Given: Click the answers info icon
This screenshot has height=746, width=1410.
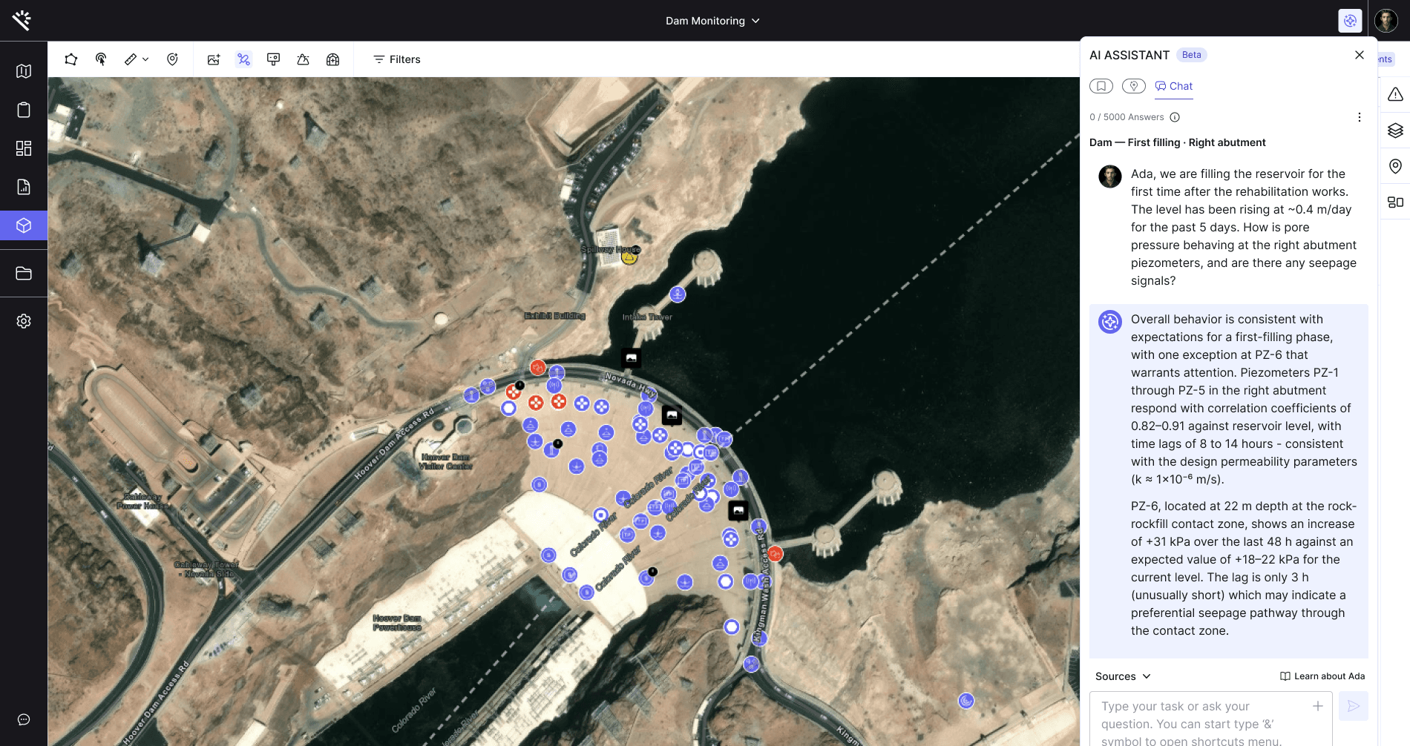Looking at the screenshot, I should coord(1175,117).
